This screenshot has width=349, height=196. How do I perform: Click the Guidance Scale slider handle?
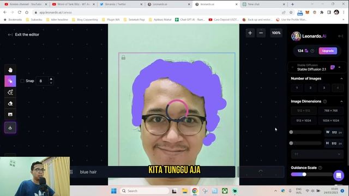tap(304, 174)
